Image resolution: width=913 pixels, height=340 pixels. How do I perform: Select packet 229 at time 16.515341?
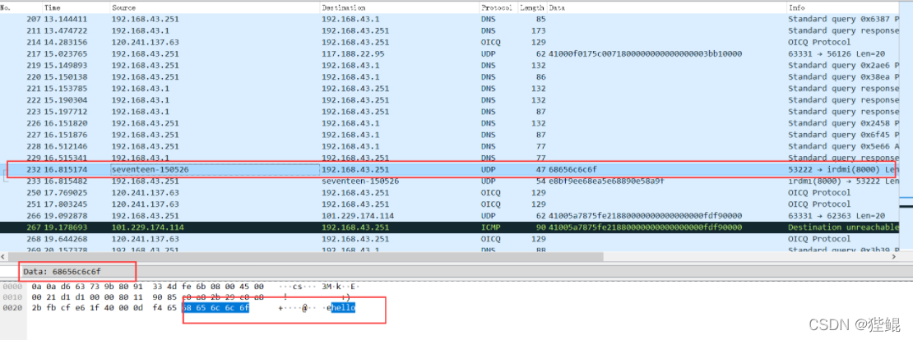pos(450,158)
